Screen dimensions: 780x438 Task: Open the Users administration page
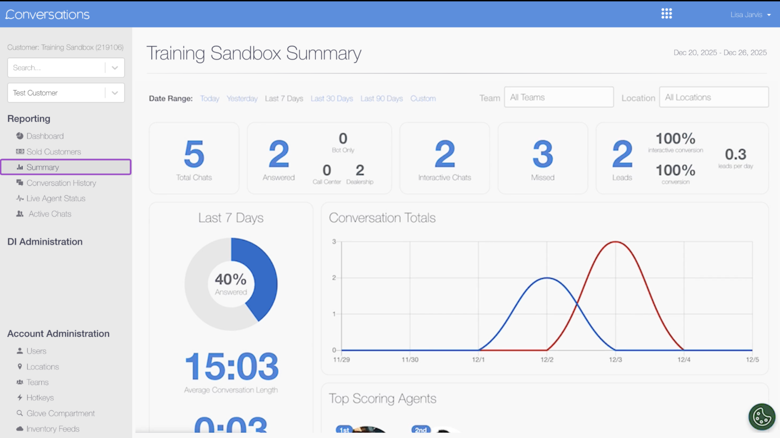coord(36,351)
